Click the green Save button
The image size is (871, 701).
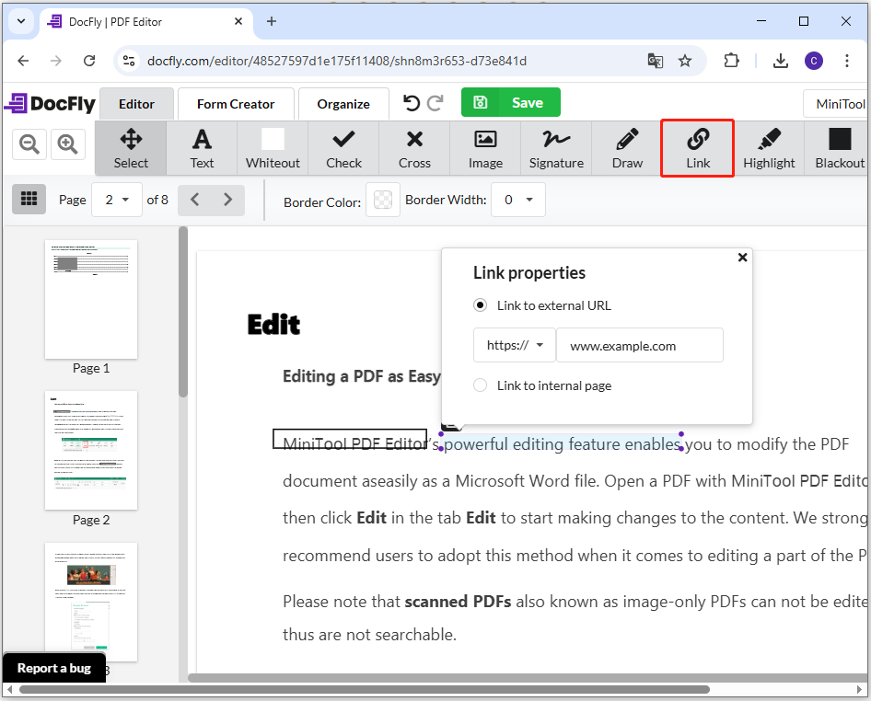point(510,103)
